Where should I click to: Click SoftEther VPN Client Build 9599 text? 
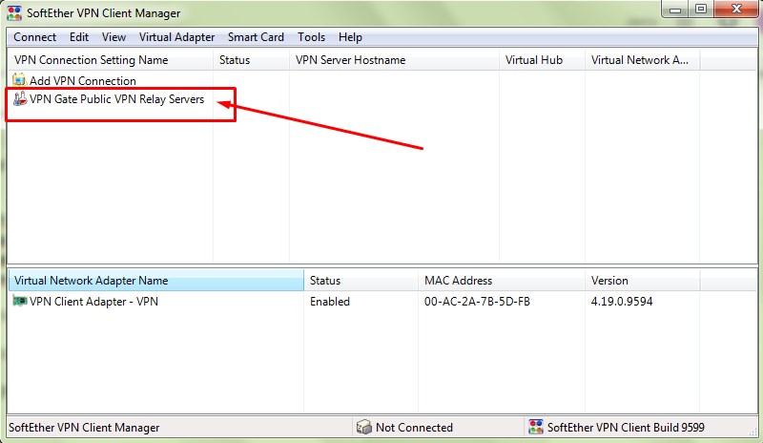click(x=626, y=428)
